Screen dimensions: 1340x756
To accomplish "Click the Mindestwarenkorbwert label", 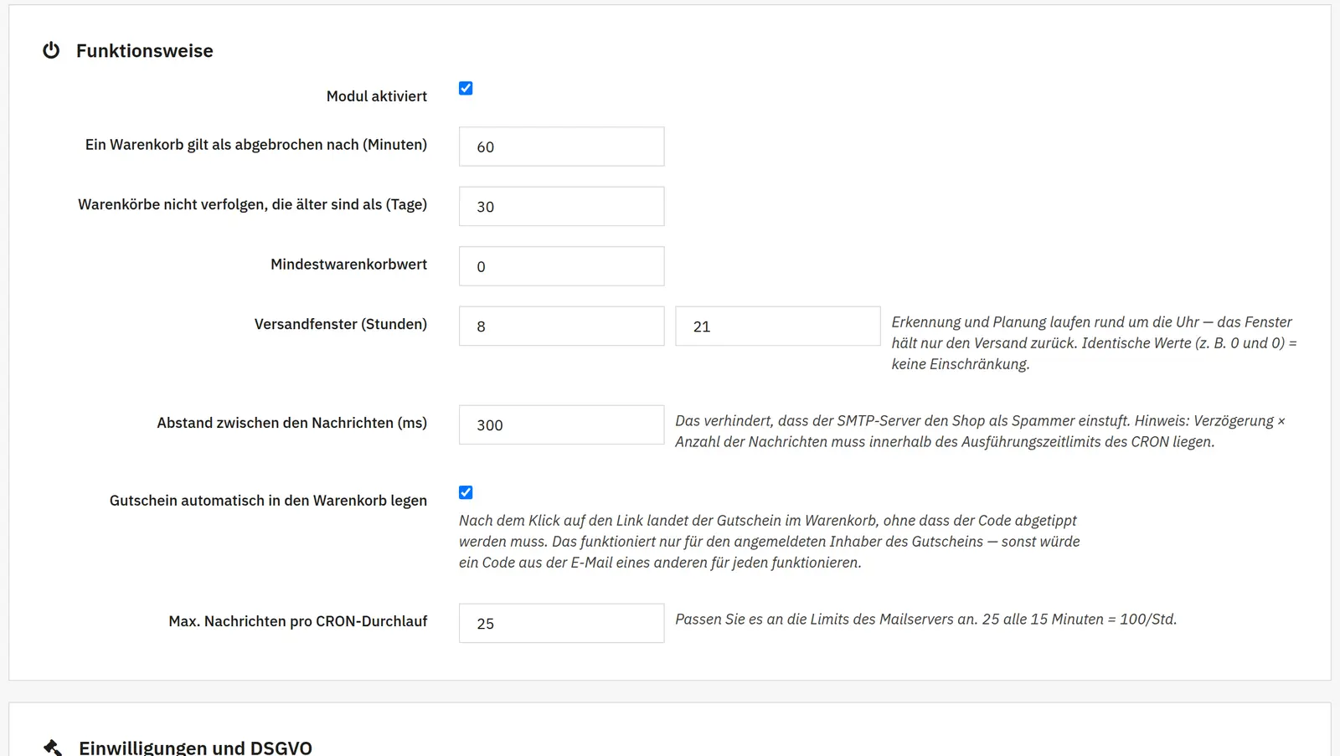I will coord(349,265).
